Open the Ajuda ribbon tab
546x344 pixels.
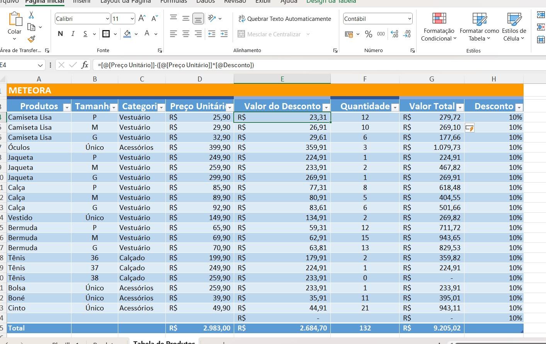pyautogui.click(x=289, y=2)
